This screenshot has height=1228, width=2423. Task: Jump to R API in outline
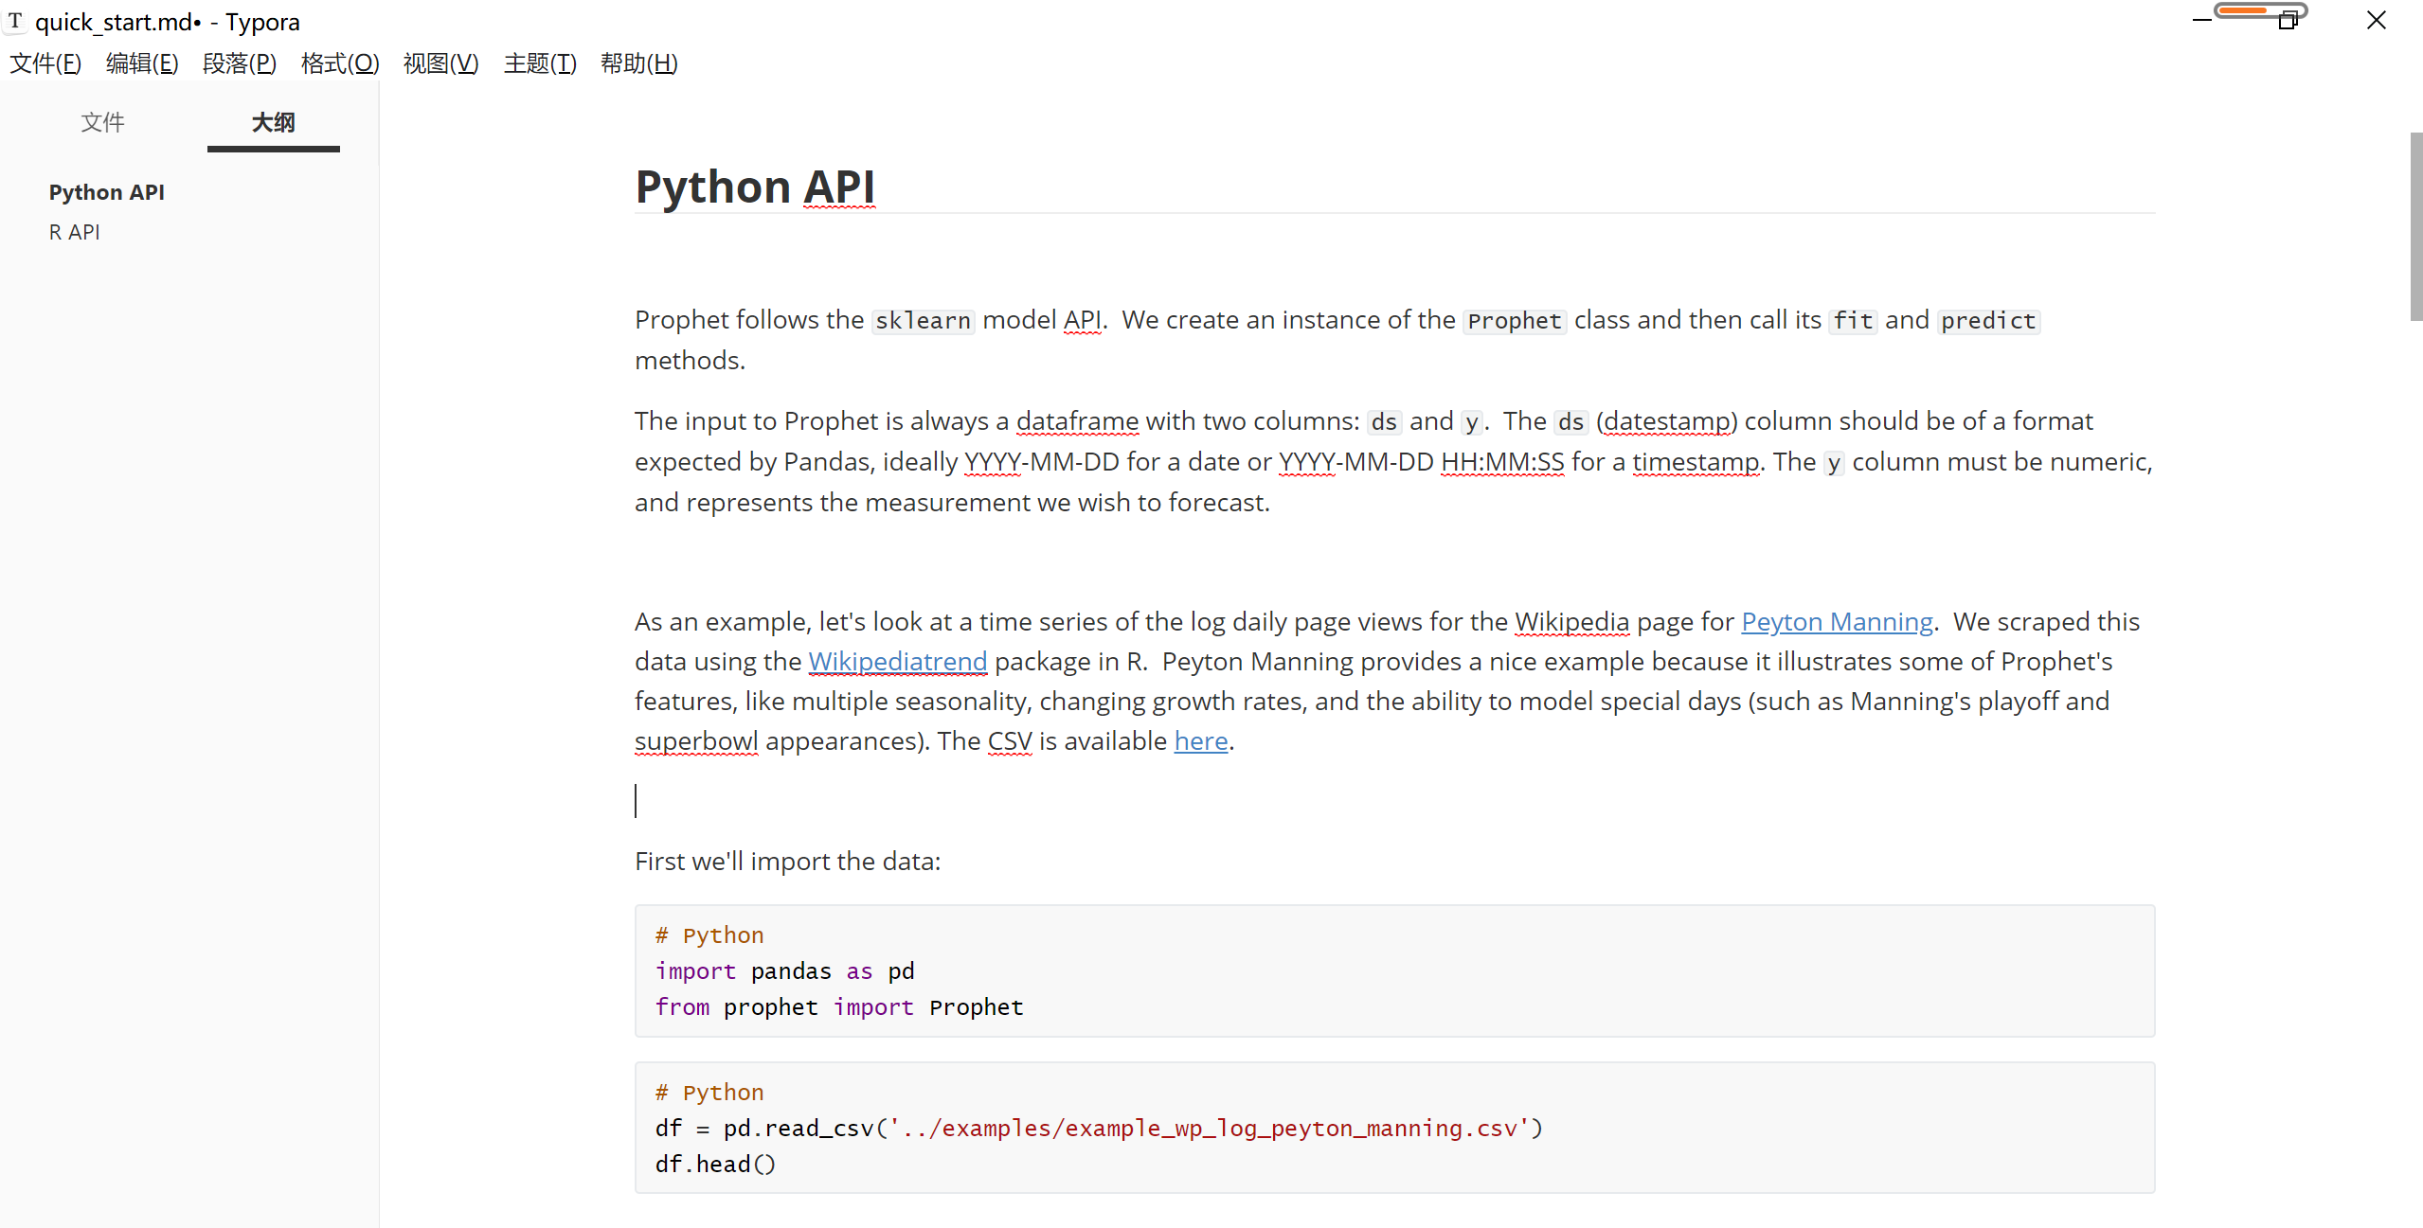pos(75,232)
